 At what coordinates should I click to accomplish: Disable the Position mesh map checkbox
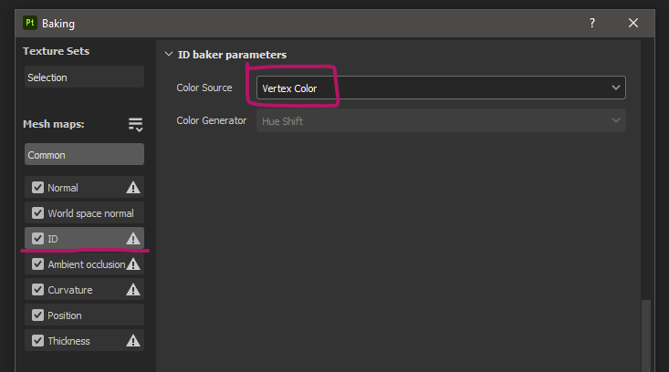pyautogui.click(x=37, y=315)
